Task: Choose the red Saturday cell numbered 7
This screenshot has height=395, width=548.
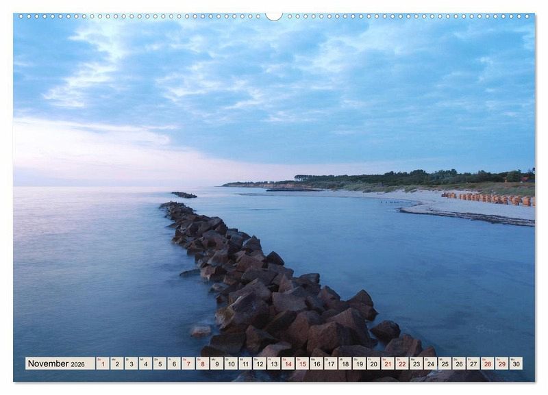Action: pos(188,364)
